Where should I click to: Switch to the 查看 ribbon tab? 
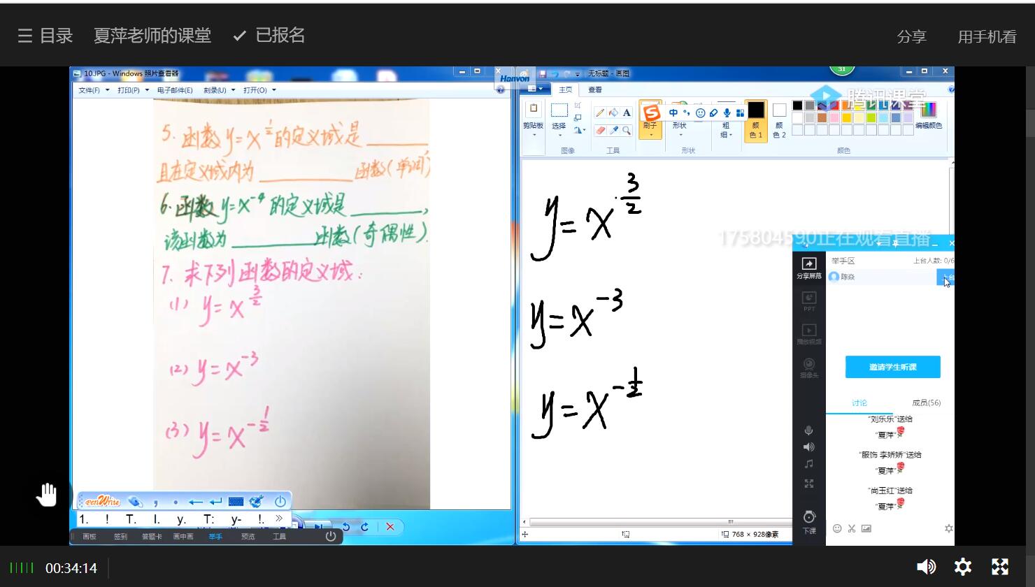(x=595, y=89)
